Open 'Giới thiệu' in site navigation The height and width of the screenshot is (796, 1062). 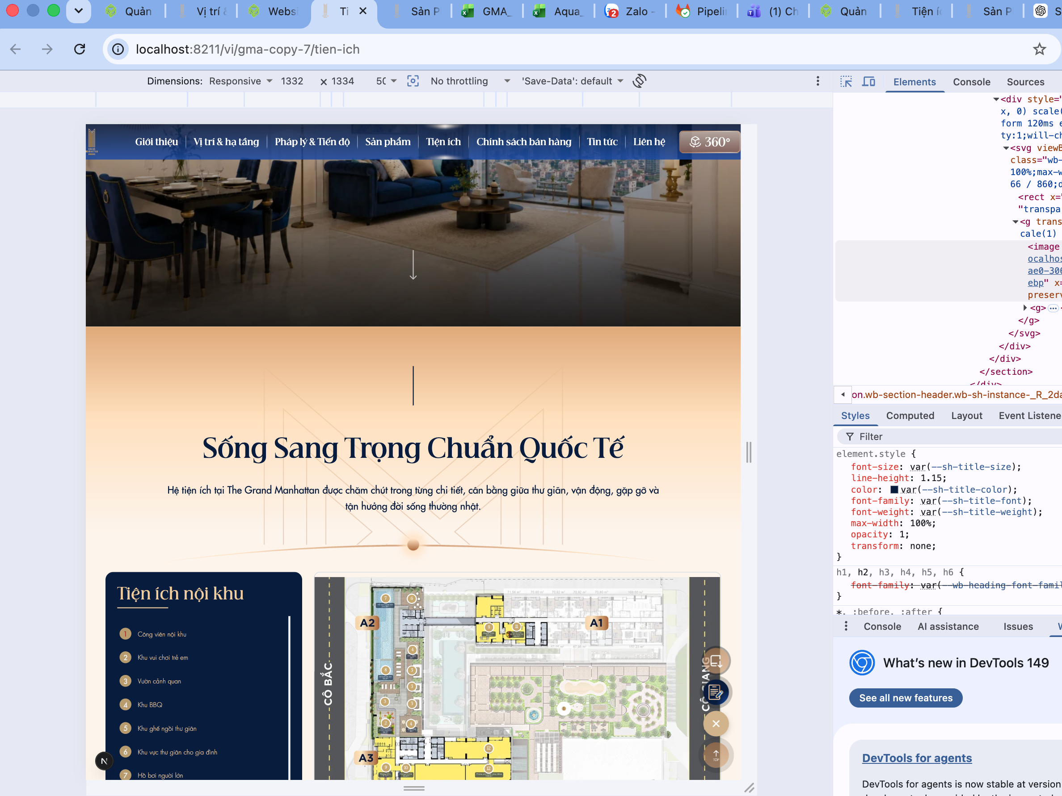[x=156, y=142]
